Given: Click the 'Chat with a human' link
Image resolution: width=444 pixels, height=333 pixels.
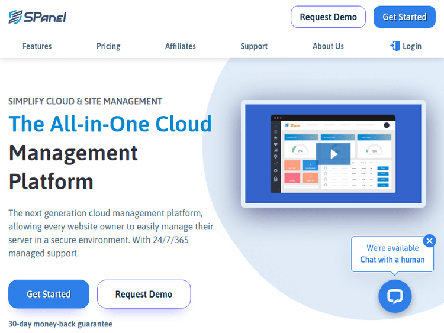Looking at the screenshot, I should pyautogui.click(x=392, y=259).
